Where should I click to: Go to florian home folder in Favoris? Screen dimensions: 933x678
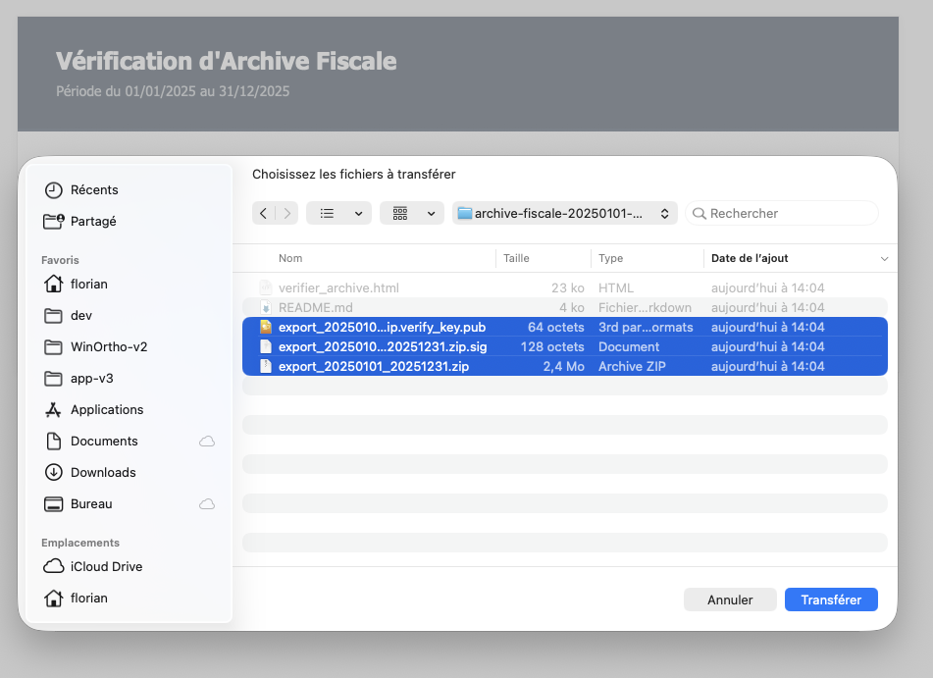88,284
